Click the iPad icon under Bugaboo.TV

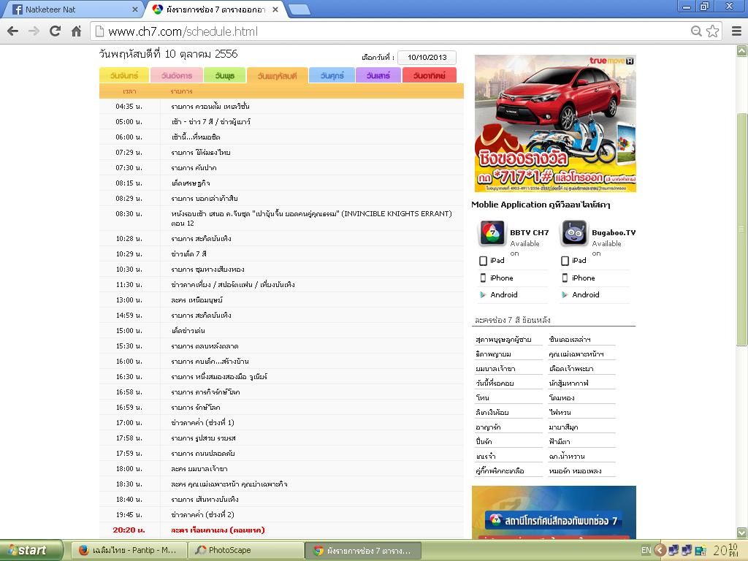(x=565, y=261)
